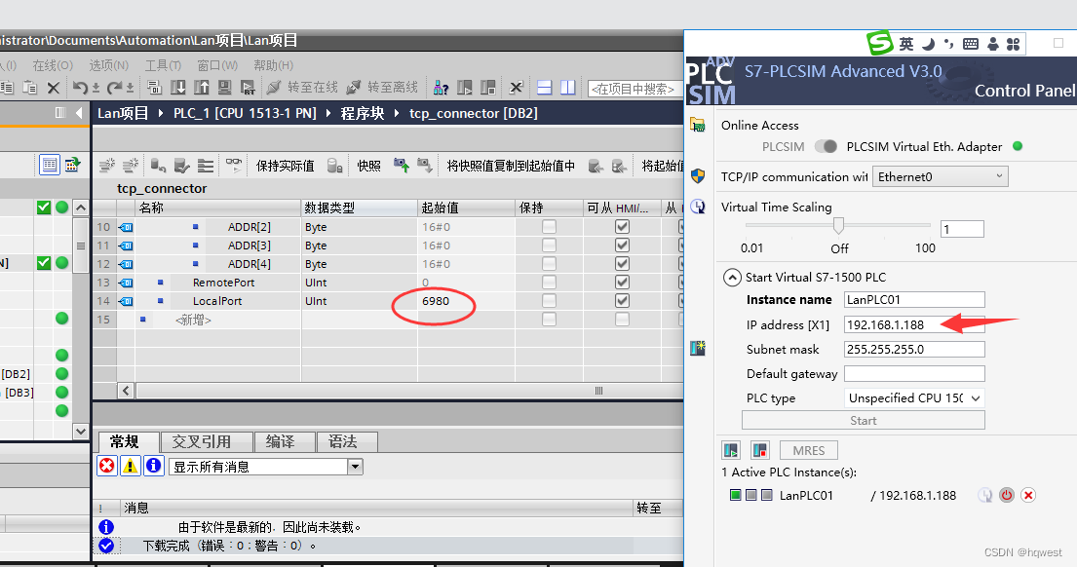This screenshot has height=567, width=1077.
Task: Toggle HMI accessible checkbox for ADDR[4]
Action: [x=622, y=264]
